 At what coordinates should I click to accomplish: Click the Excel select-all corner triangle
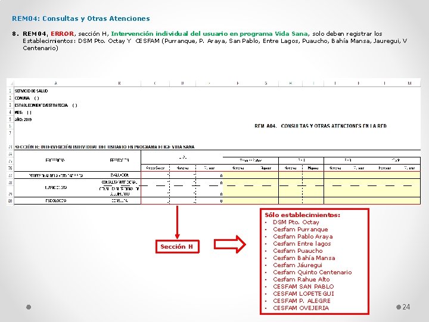tap(10, 83)
